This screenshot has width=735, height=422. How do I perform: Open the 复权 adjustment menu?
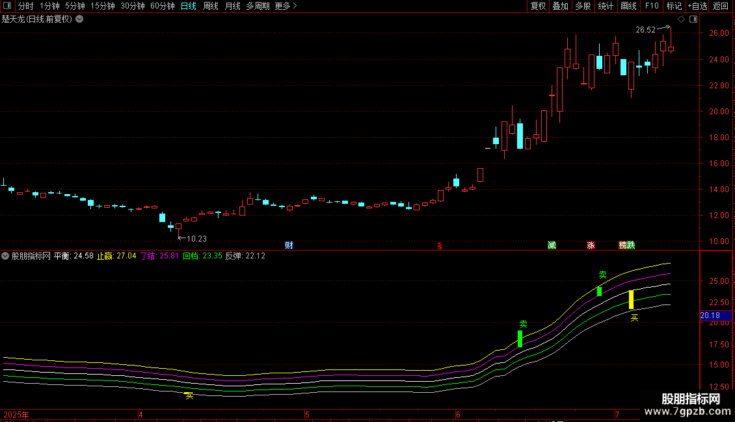click(x=538, y=6)
